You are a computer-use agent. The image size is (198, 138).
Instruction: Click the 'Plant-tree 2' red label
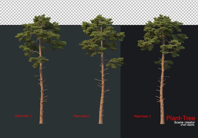pos(82,116)
